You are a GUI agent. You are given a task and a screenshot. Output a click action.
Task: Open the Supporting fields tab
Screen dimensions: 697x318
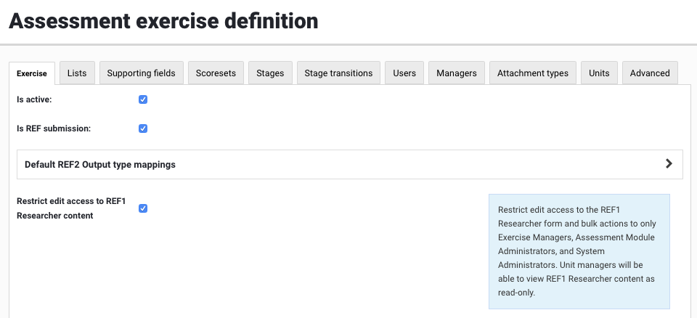click(141, 73)
